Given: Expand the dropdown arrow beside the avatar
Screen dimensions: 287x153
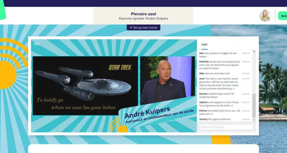Looking at the screenshot, I should [271, 16].
